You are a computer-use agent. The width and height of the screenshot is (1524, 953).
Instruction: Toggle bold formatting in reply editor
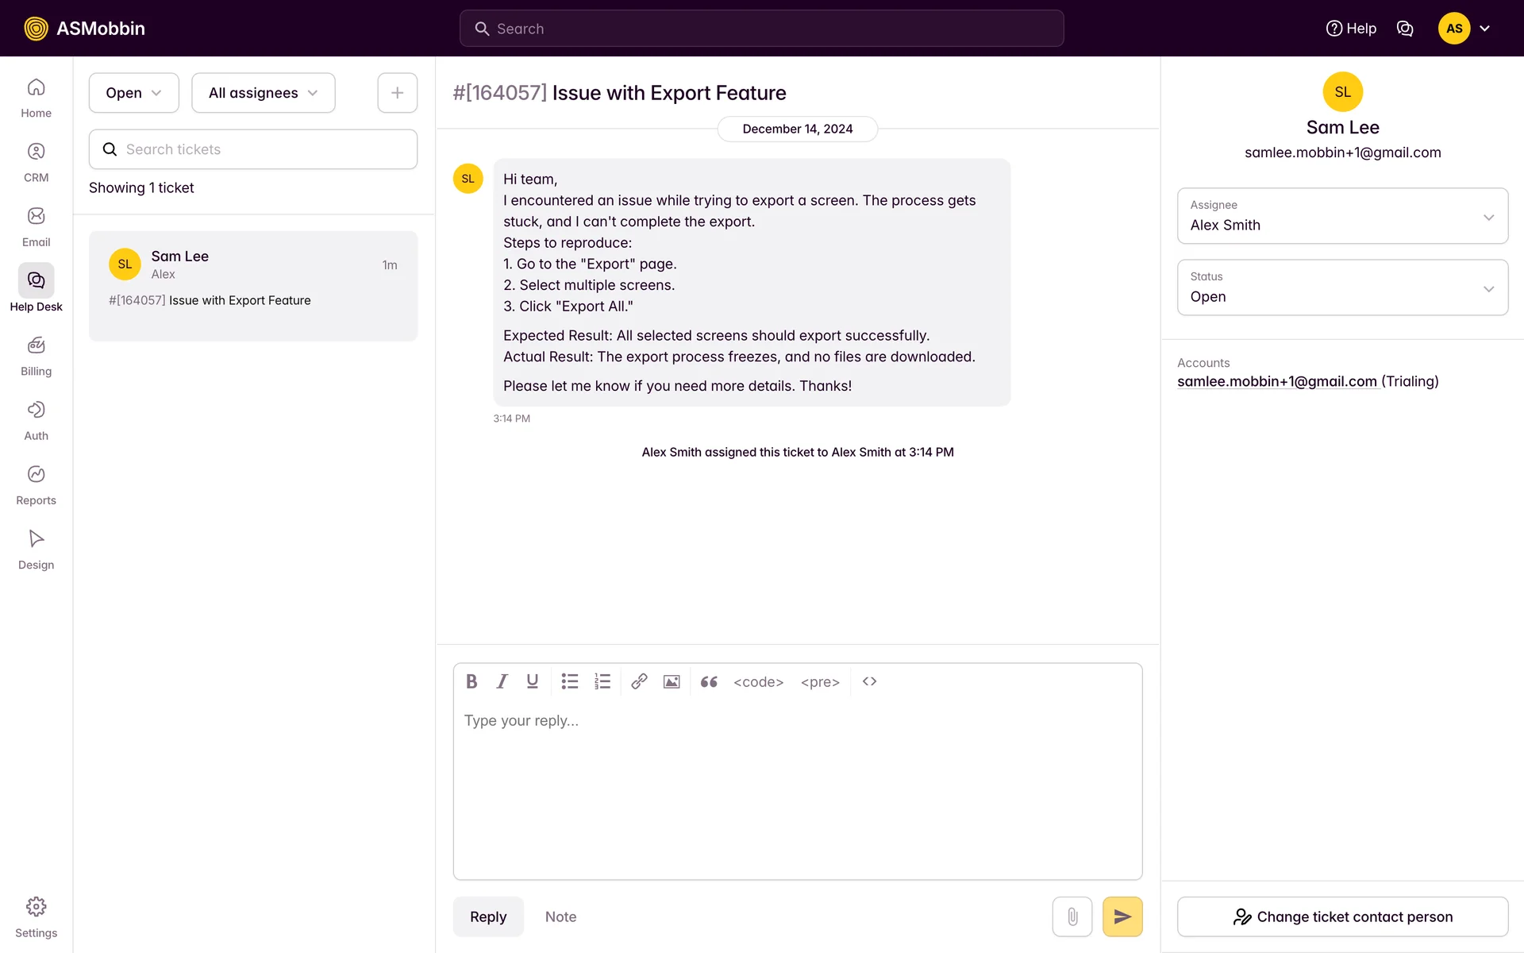click(471, 681)
